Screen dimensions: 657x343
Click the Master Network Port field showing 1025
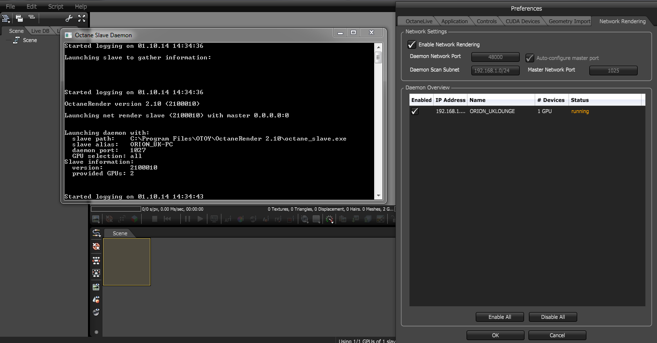coord(613,71)
